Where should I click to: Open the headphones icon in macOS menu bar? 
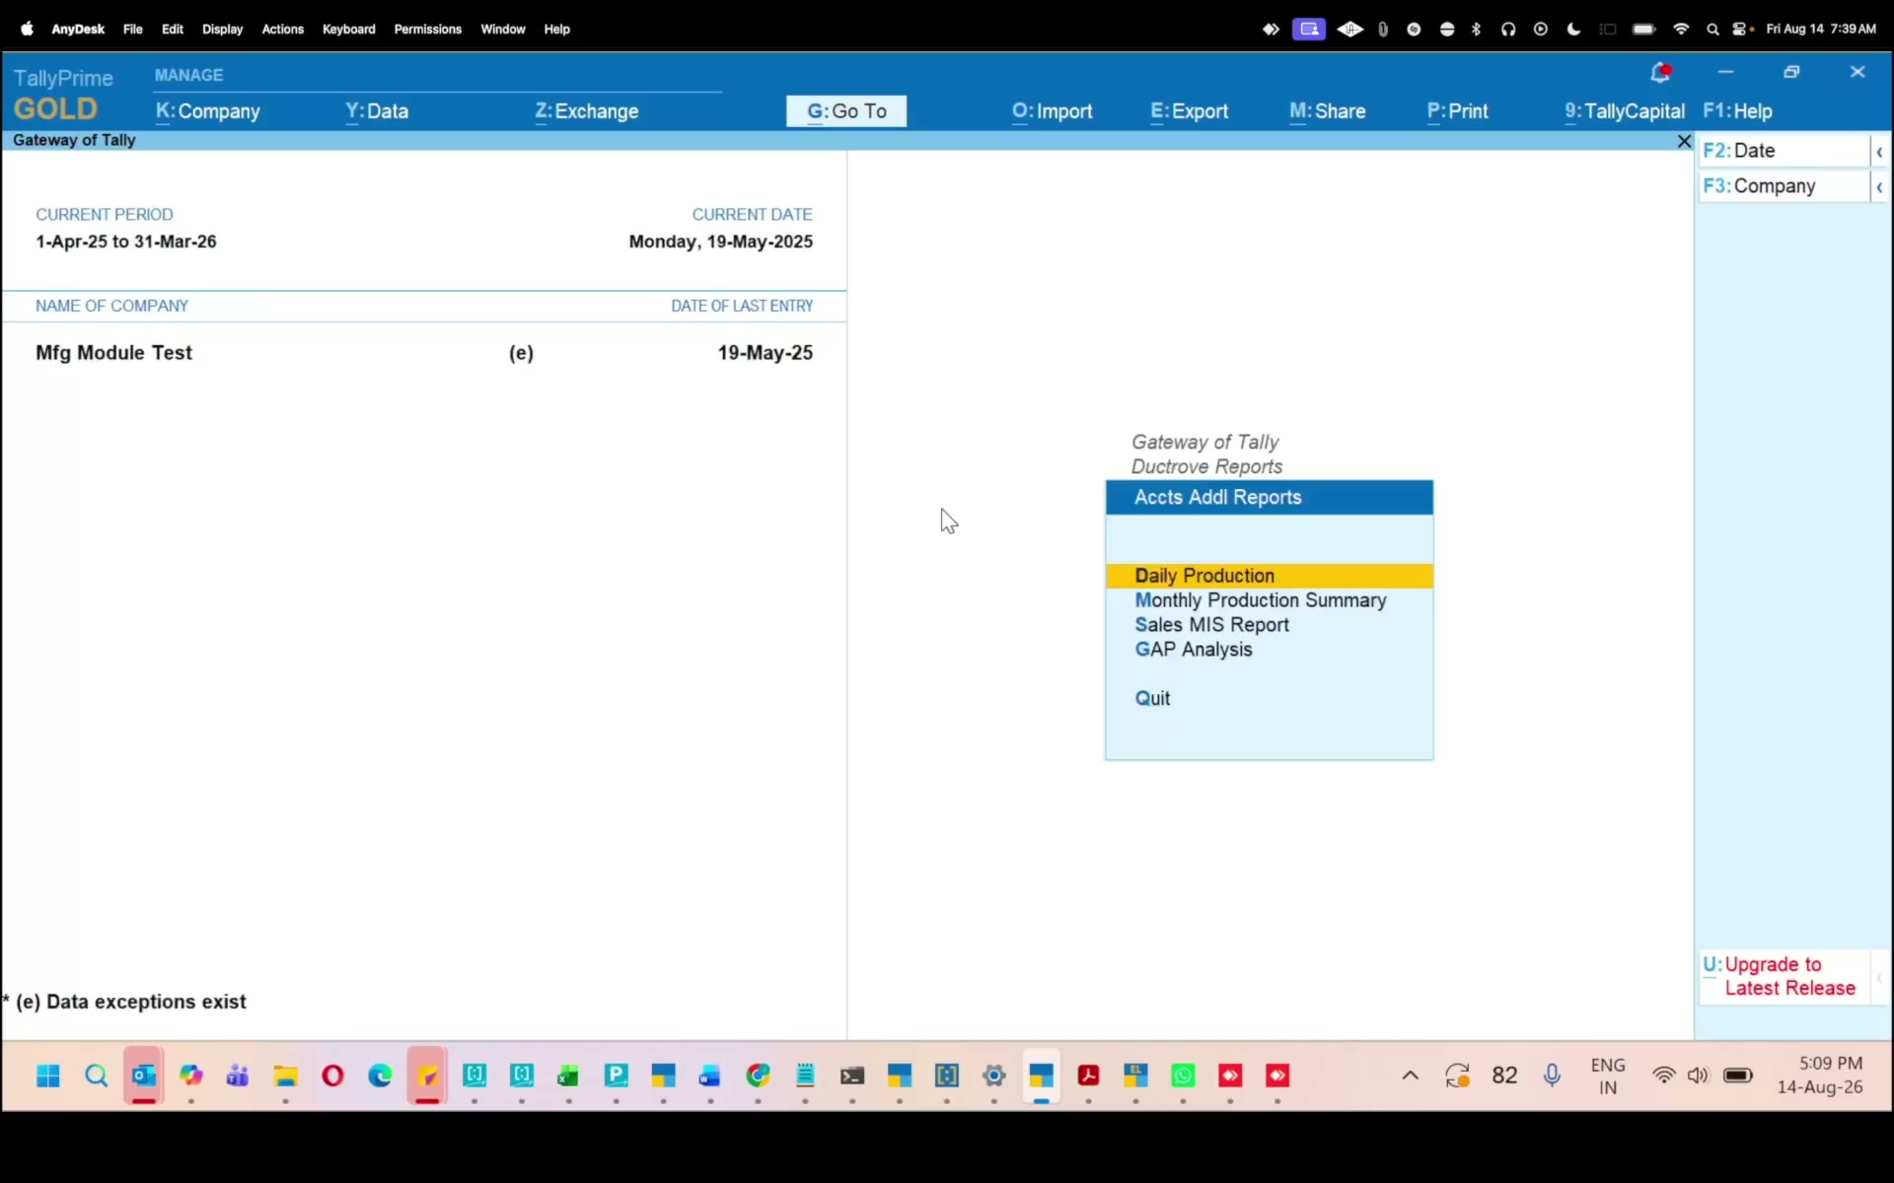[1508, 30]
